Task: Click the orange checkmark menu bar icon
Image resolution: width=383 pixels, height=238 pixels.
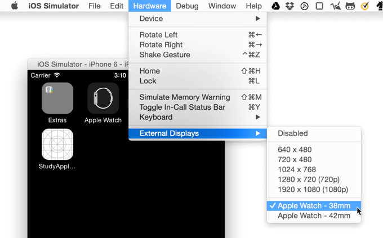Action: [364, 6]
